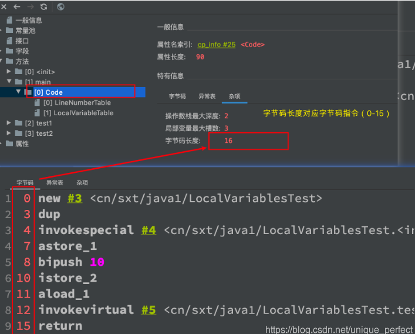Expand the [2] test1 method node
This screenshot has height=334, width=415.
(x=9, y=123)
